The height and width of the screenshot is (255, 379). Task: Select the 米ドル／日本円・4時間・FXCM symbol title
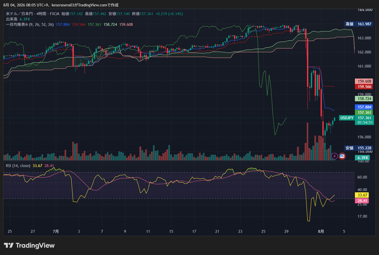(x=33, y=14)
